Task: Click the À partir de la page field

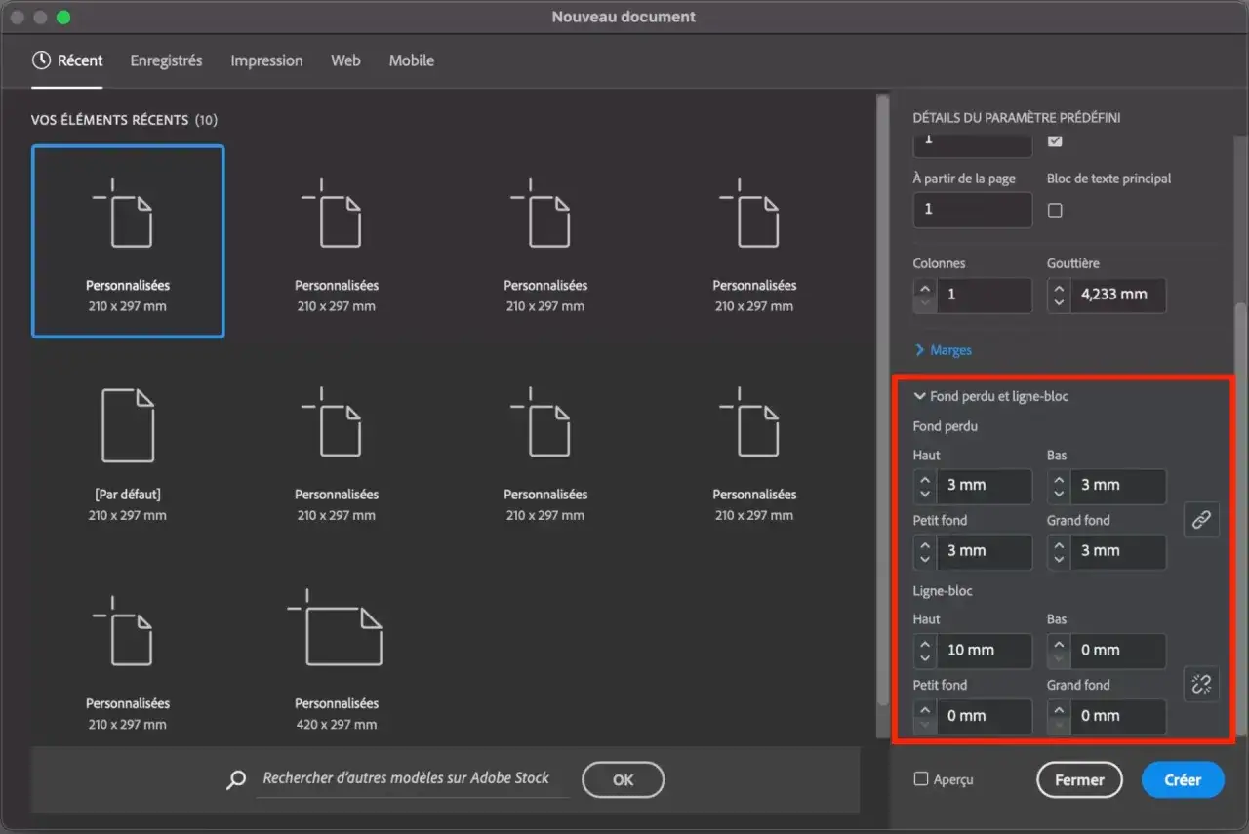Action: [973, 210]
